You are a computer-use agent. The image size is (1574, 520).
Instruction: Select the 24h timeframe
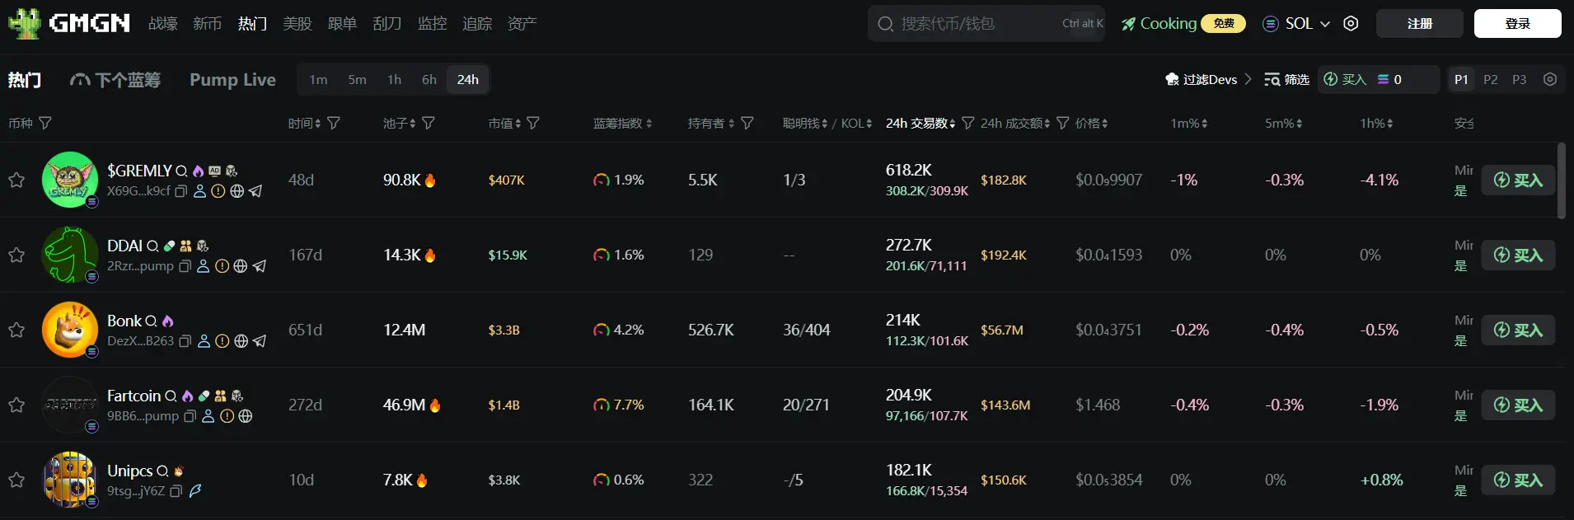(467, 79)
